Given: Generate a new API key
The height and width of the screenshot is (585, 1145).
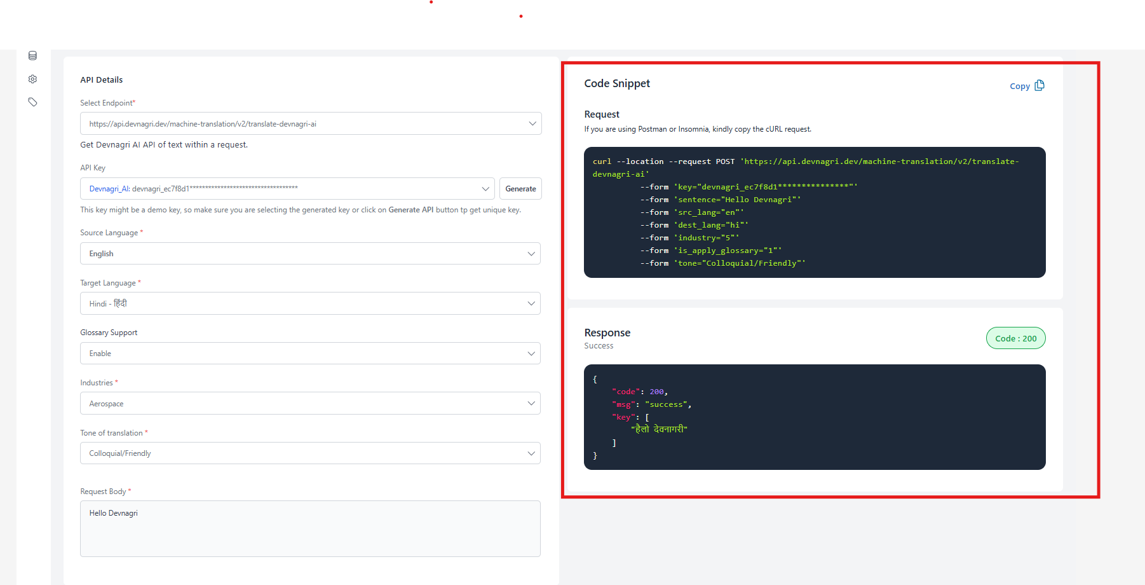Looking at the screenshot, I should point(520,189).
